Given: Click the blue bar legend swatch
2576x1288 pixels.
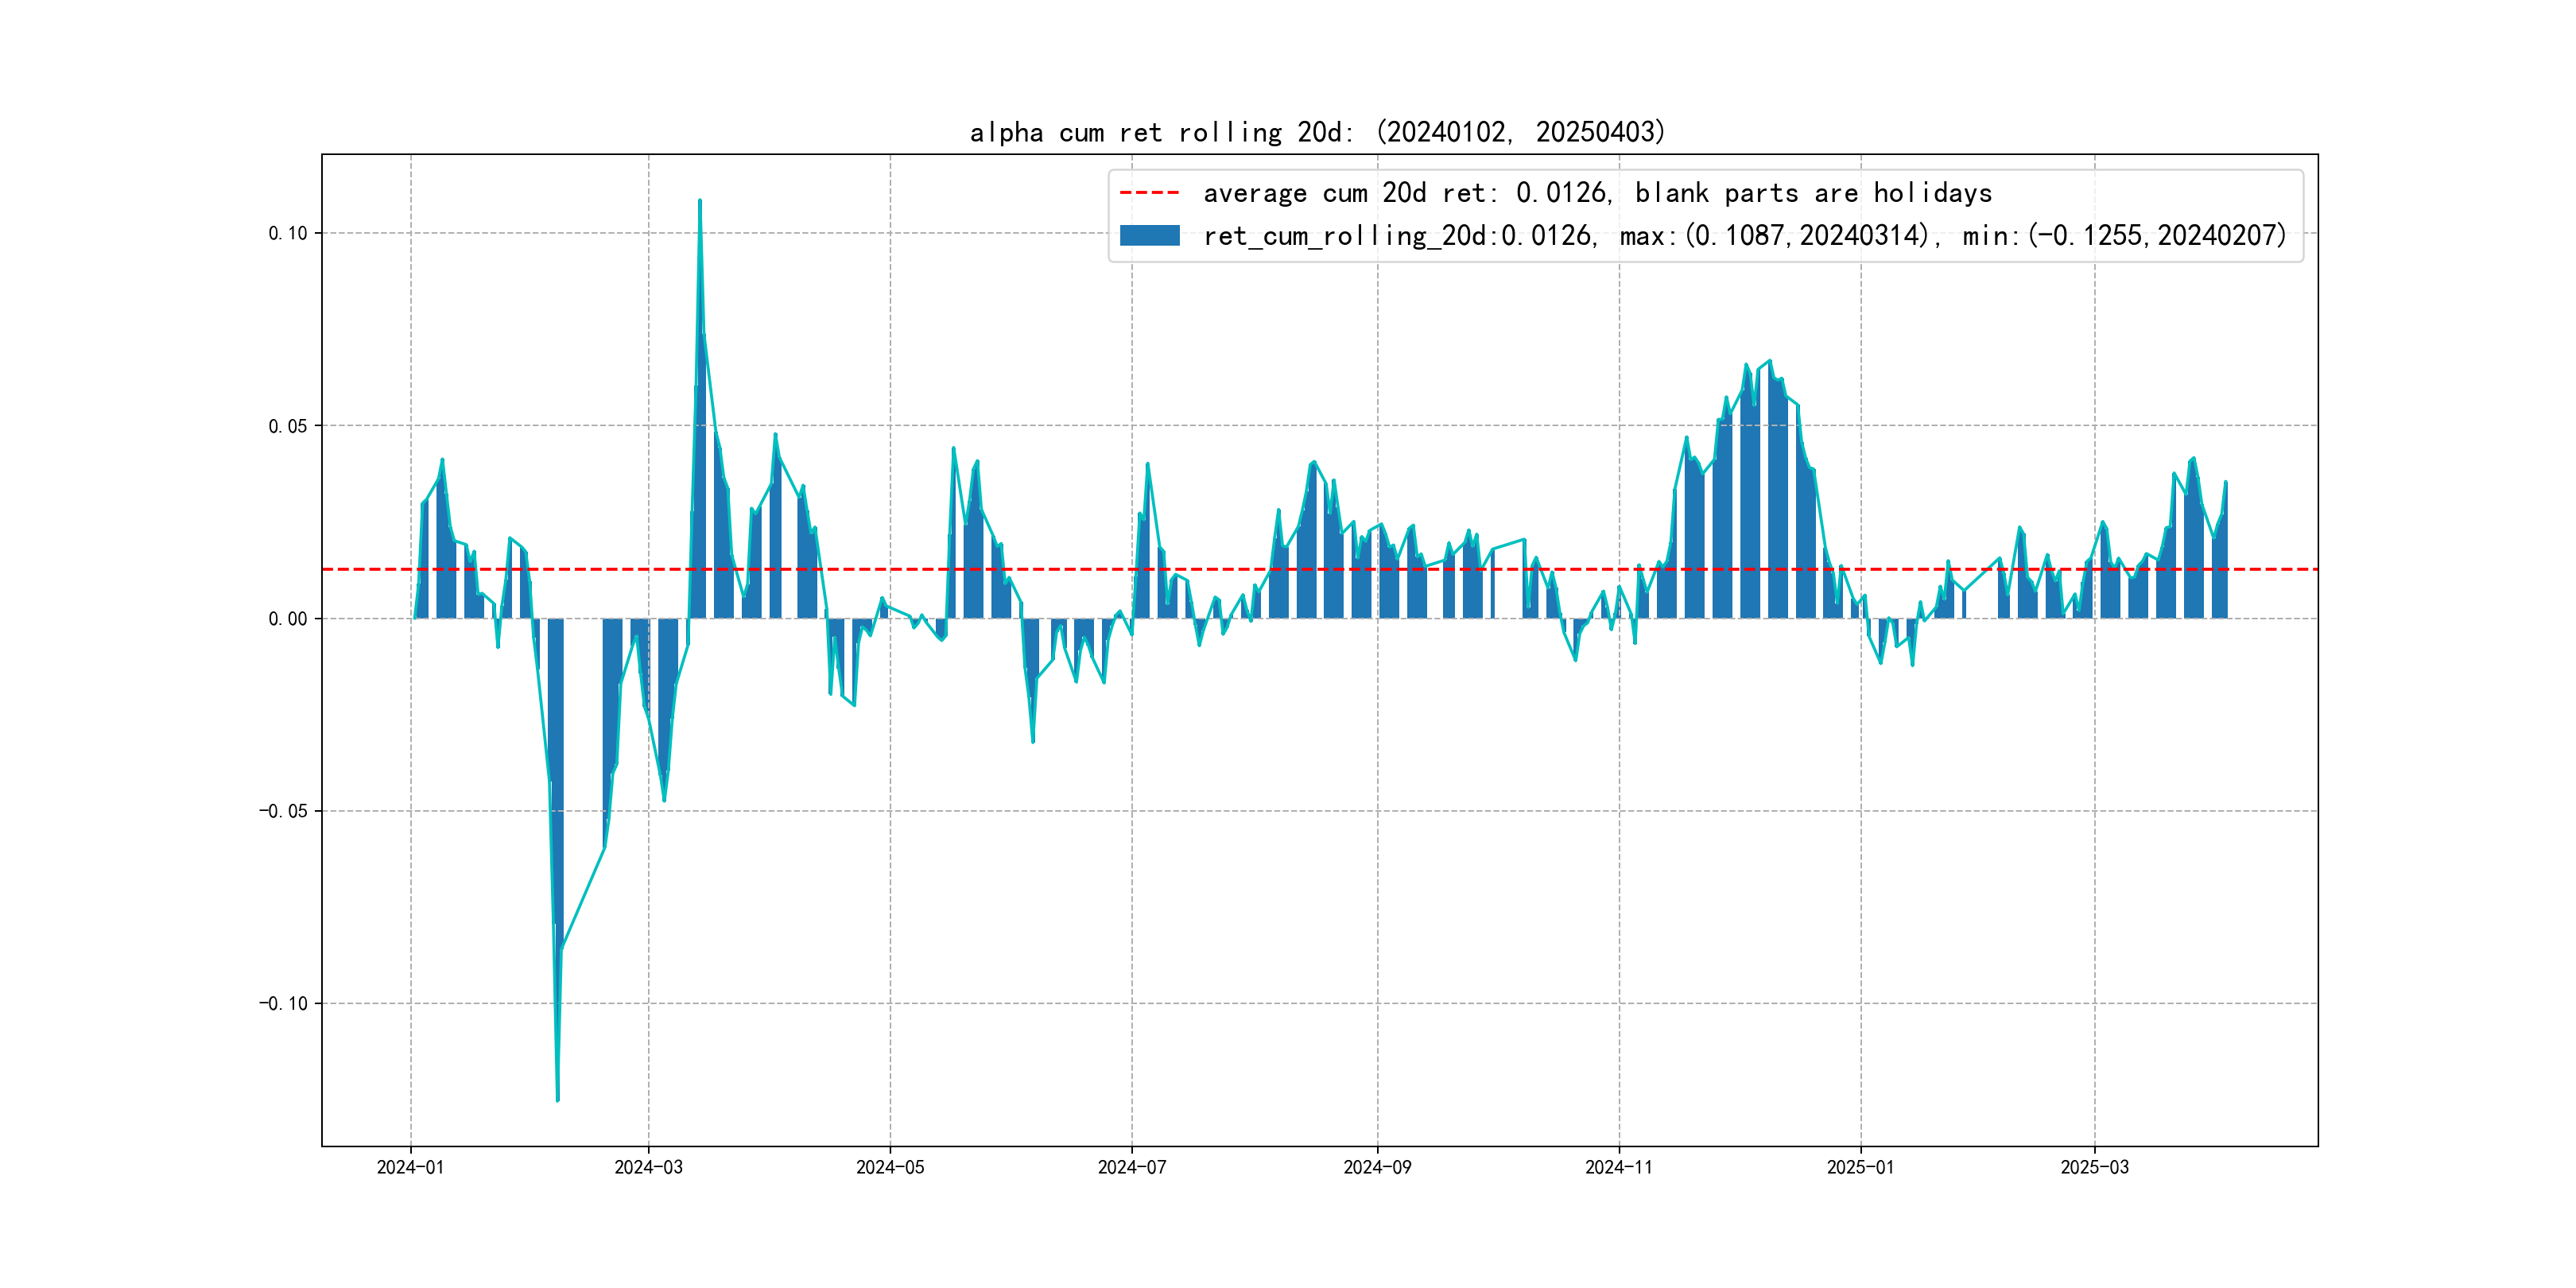Looking at the screenshot, I should (x=1149, y=236).
